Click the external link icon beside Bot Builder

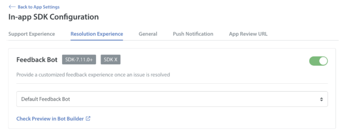point(88,118)
